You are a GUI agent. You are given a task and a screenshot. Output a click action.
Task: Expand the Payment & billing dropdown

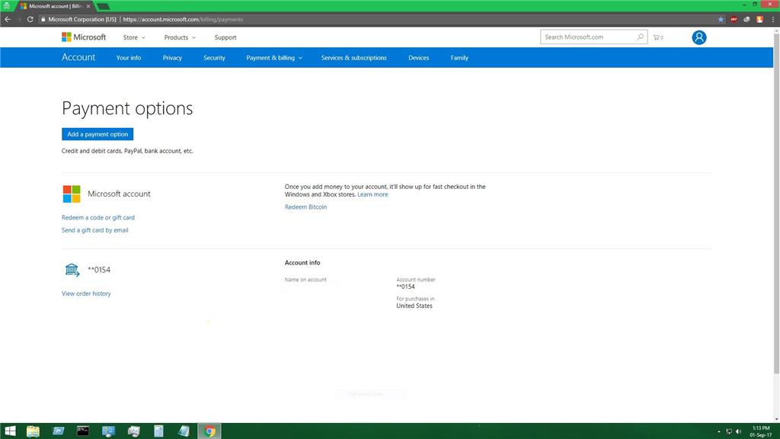(274, 58)
